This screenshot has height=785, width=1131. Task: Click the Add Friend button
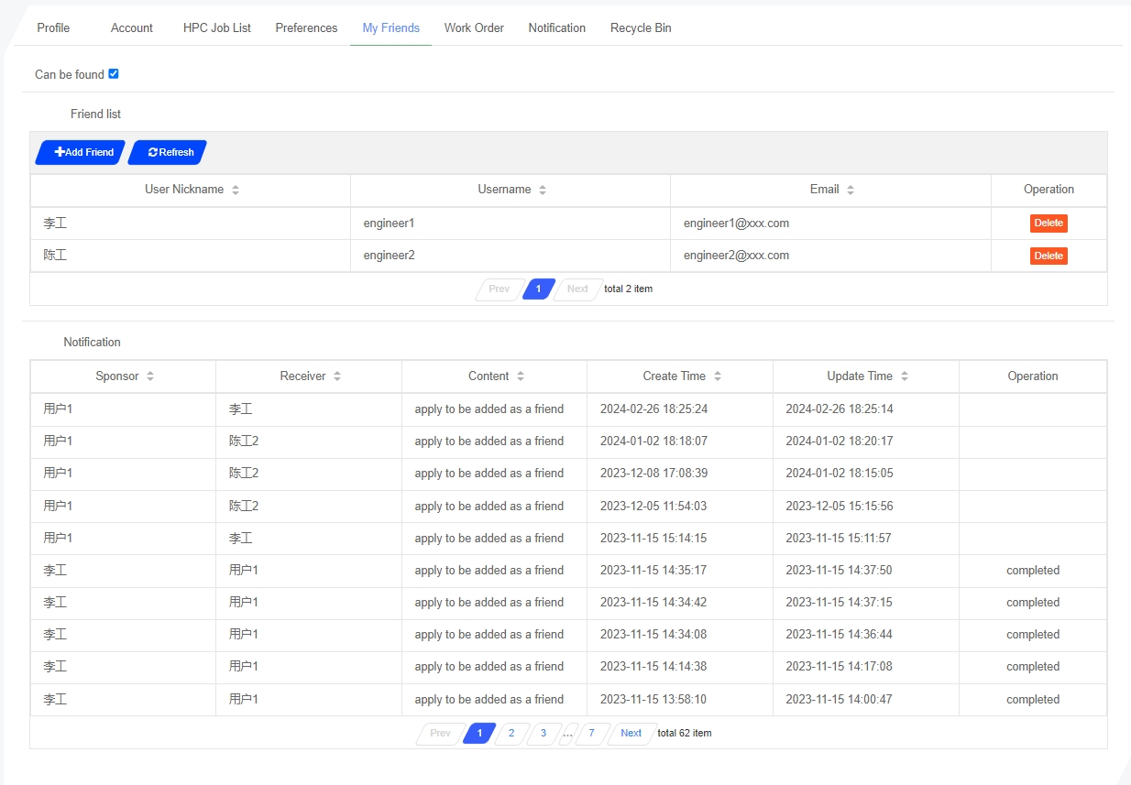[81, 152]
